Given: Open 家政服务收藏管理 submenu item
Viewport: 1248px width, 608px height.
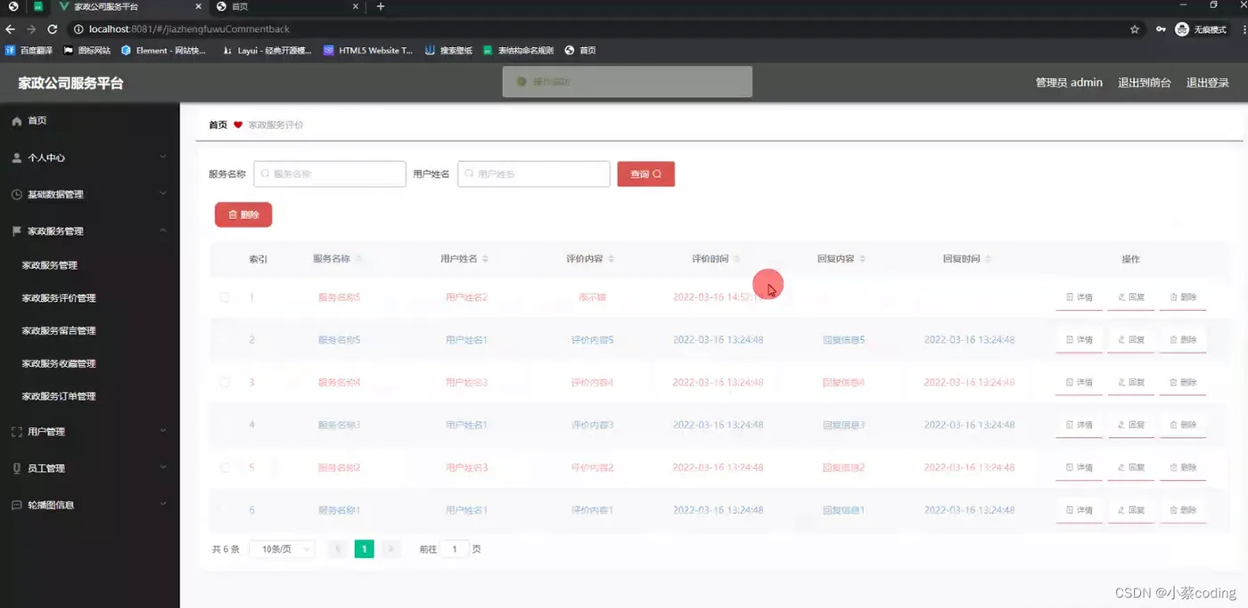Looking at the screenshot, I should [59, 363].
